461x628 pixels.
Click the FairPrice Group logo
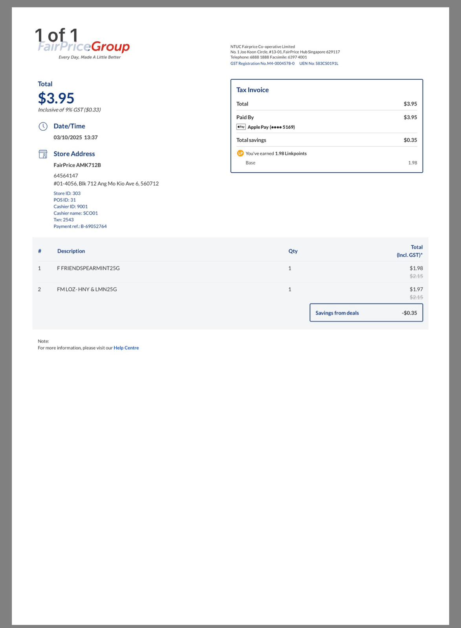click(84, 49)
